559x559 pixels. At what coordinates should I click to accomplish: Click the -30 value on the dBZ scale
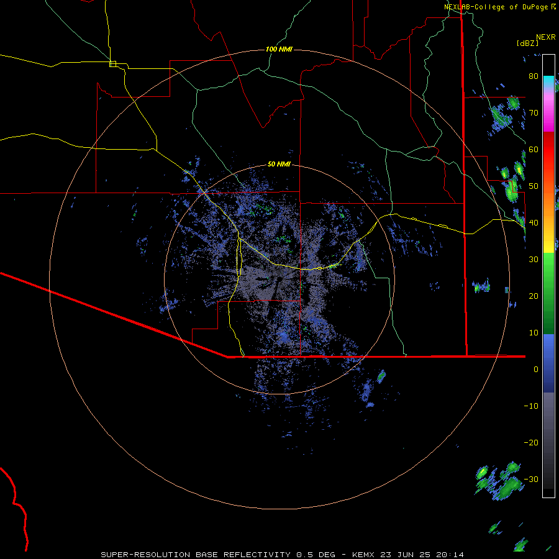coord(531,479)
